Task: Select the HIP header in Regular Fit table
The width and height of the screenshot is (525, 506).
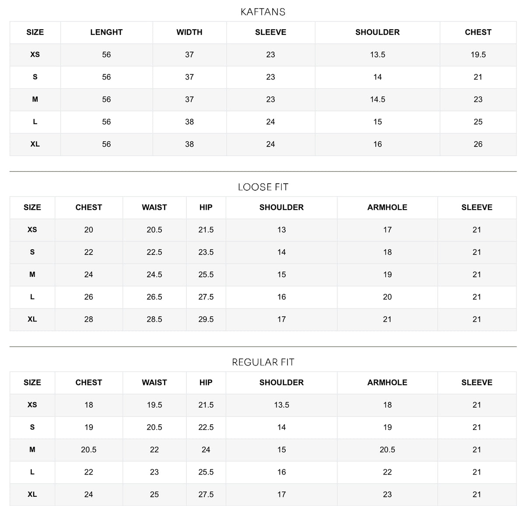Action: tap(206, 383)
